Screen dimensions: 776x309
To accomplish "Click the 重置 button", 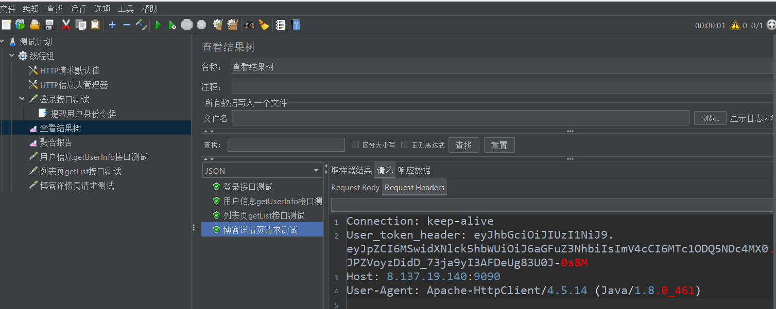I will [499, 146].
